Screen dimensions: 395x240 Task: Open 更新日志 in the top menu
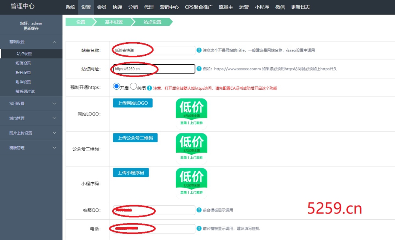click(x=300, y=7)
